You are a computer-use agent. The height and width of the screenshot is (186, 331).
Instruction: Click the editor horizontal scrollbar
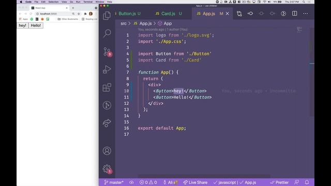pyautogui.click(x=204, y=176)
